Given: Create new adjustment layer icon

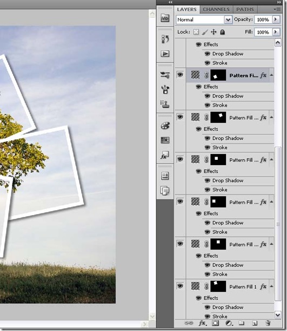Looking at the screenshot, I should (229, 323).
